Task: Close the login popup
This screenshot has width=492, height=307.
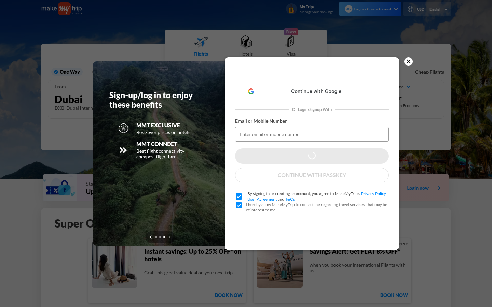Action: (408, 61)
